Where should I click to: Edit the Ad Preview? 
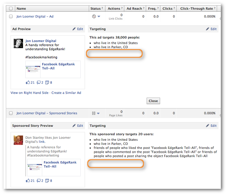point(80,29)
